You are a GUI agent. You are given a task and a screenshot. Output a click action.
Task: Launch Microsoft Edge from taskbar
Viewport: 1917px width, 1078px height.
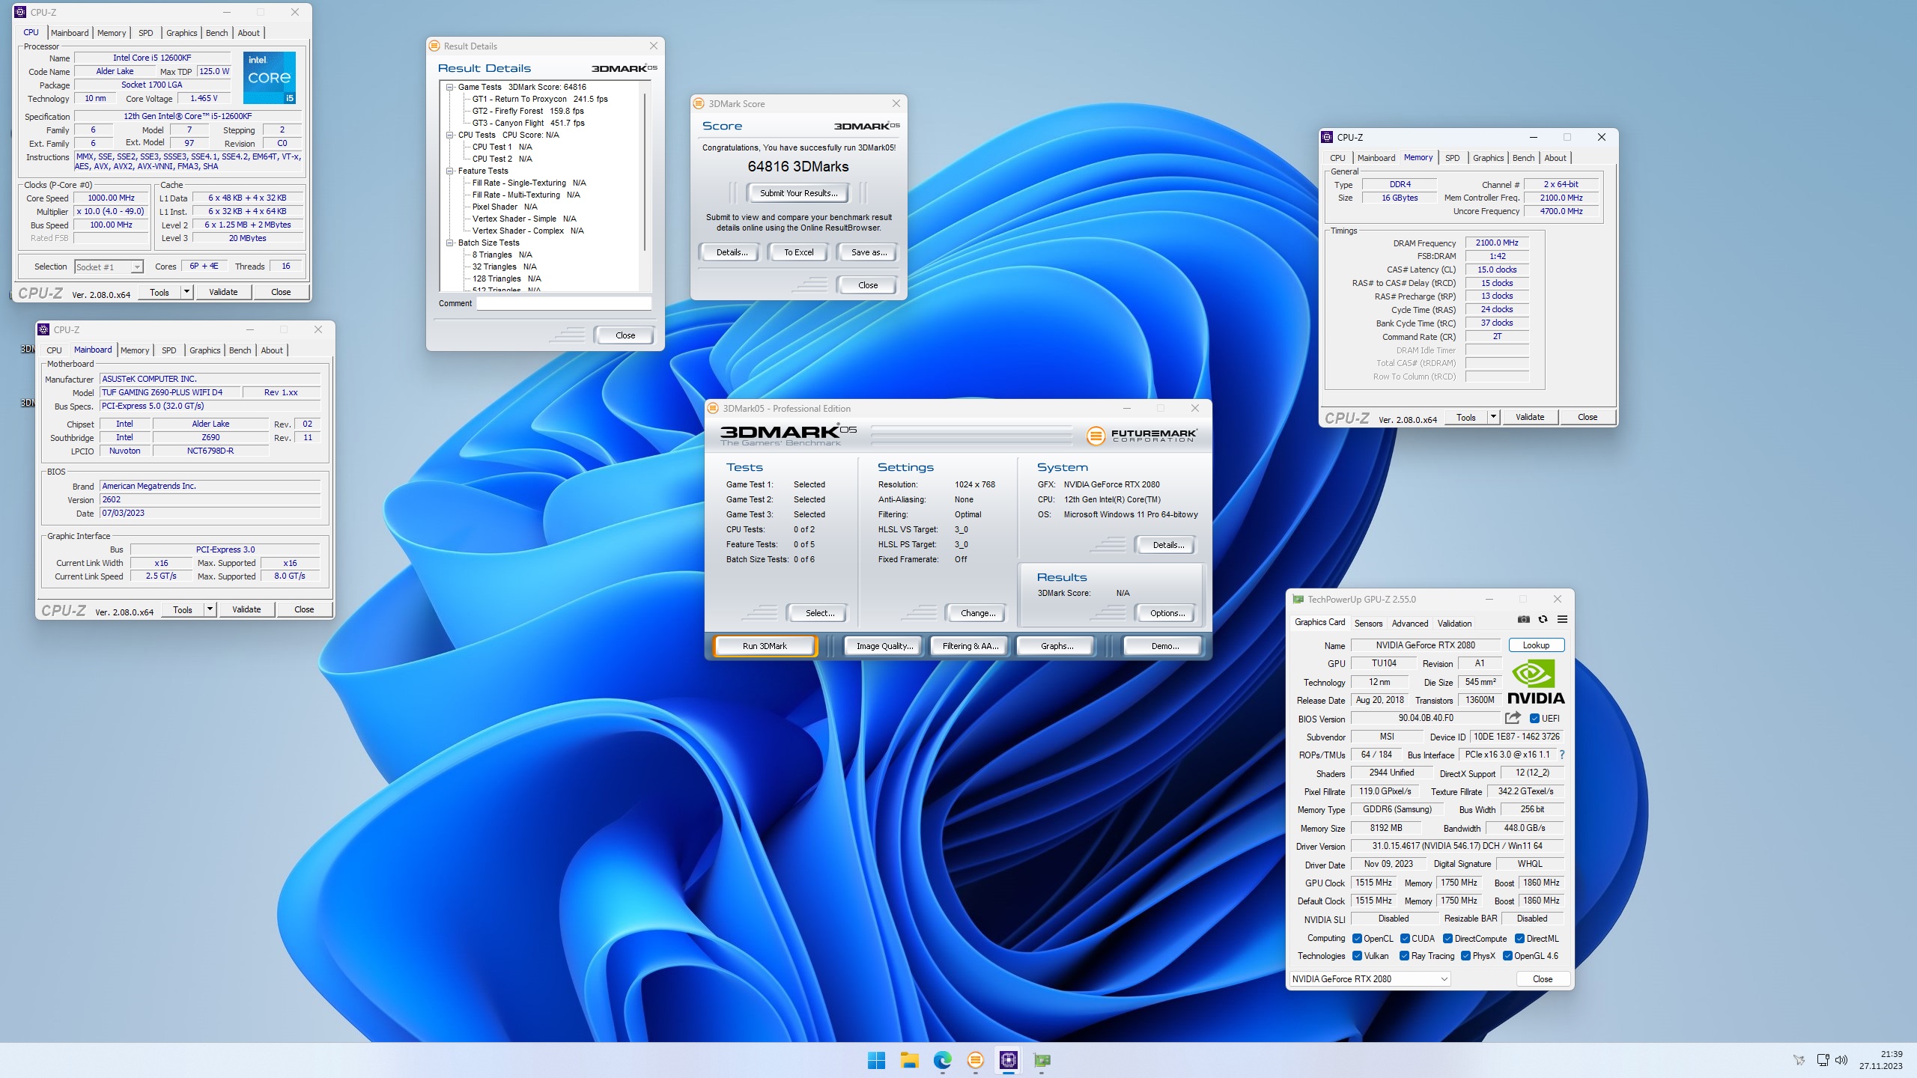[942, 1060]
